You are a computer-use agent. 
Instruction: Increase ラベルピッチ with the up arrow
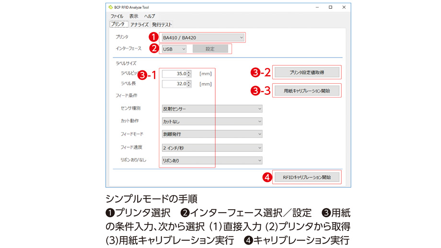click(x=189, y=72)
